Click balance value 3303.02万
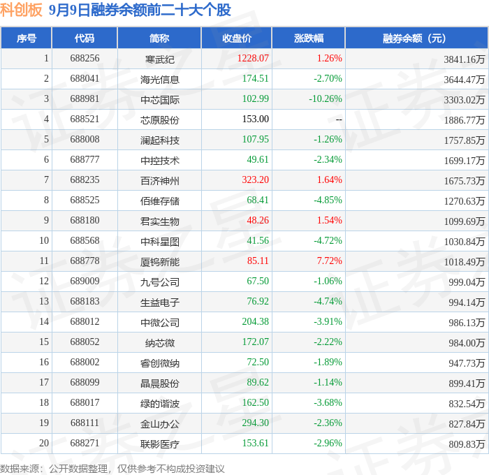The image size is (489, 475). pos(465,100)
